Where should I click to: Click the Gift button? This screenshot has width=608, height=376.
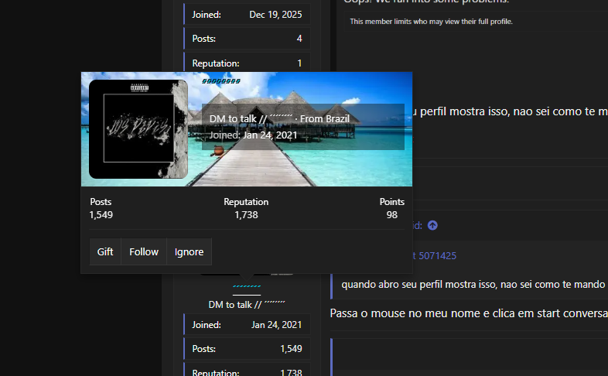(105, 252)
